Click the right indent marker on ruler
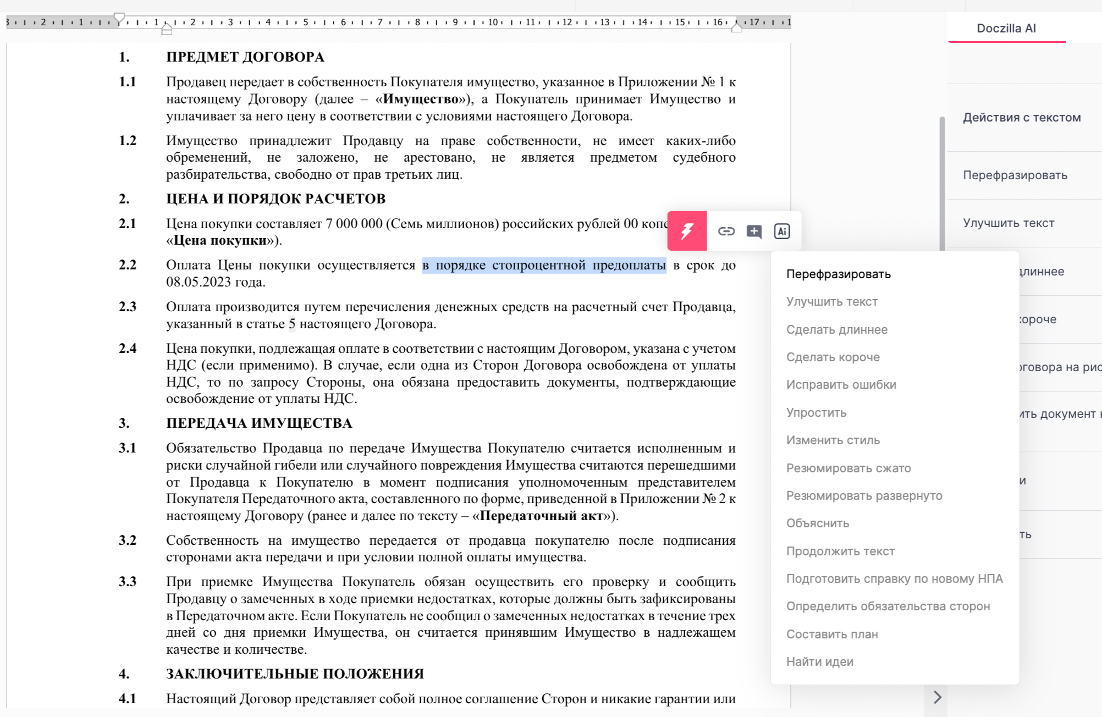The height and width of the screenshot is (717, 1102). coord(736,27)
